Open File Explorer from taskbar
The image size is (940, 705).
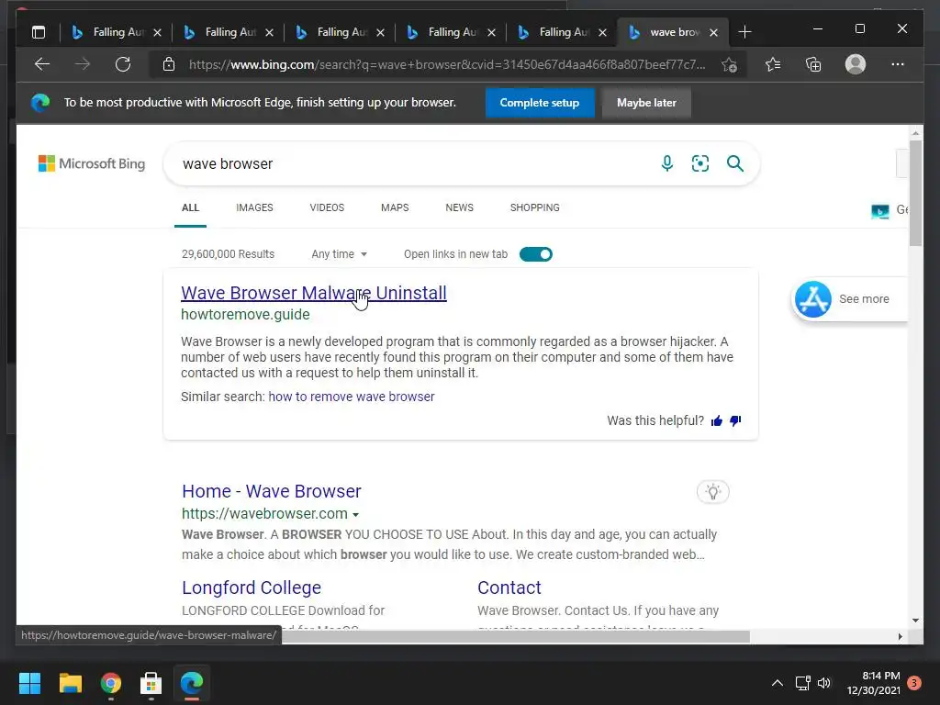pyautogui.click(x=70, y=683)
